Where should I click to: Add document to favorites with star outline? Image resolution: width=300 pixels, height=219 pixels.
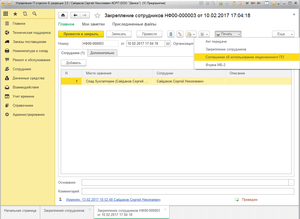click(x=97, y=16)
